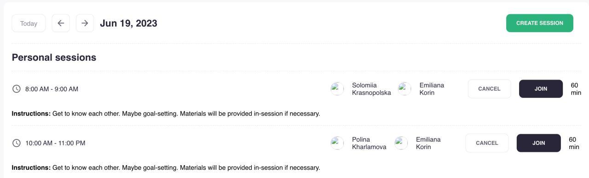Click the Personal sessions heading
Viewport: 589px width, 178px height.
point(54,57)
